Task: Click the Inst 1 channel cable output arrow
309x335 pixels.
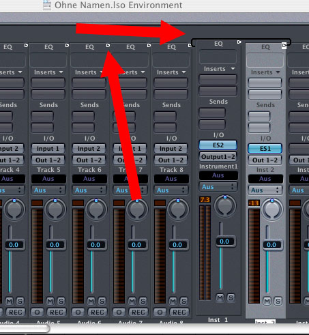Action: [239, 42]
